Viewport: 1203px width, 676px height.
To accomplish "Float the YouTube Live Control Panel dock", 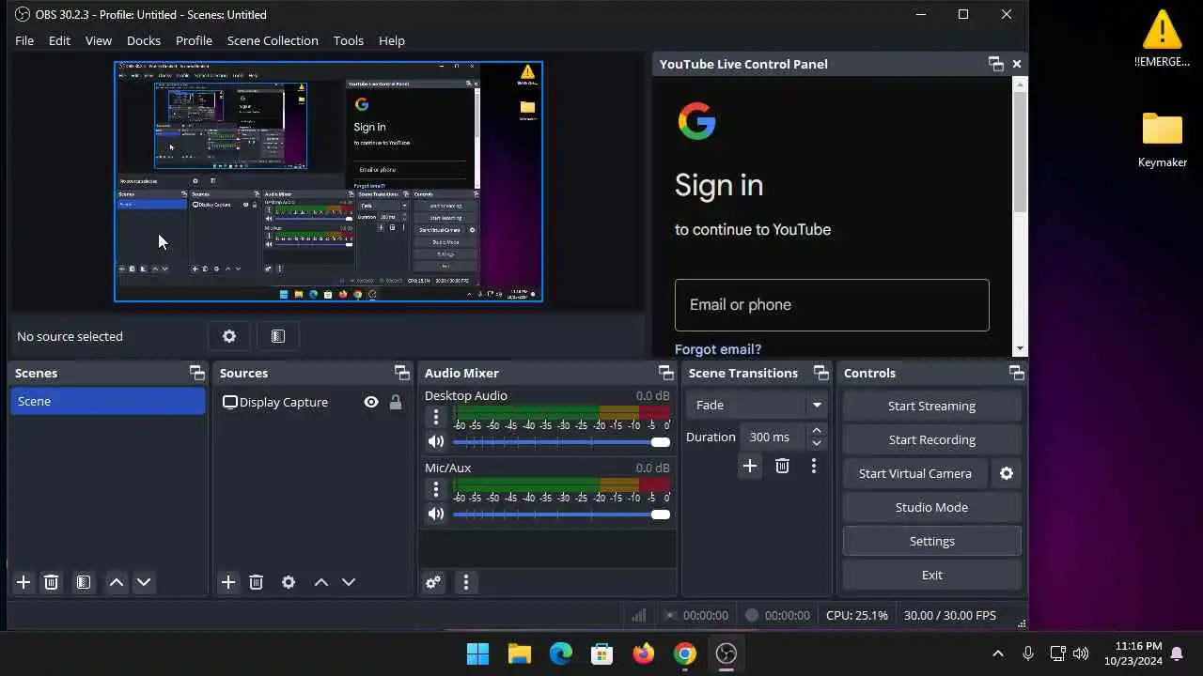I will pyautogui.click(x=996, y=64).
